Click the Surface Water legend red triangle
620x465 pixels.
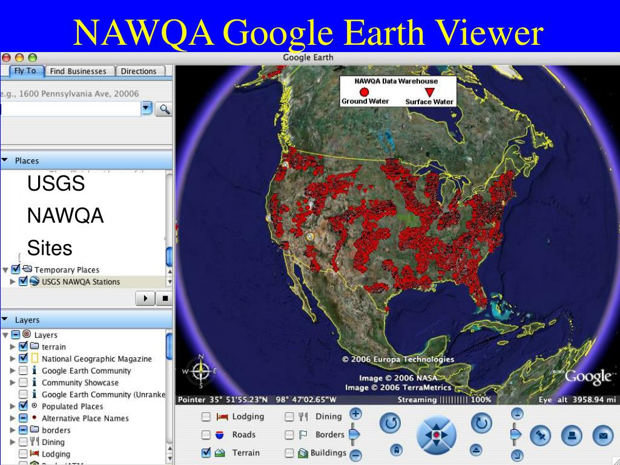(x=429, y=93)
